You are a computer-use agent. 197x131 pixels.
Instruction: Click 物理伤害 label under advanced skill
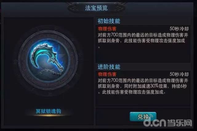coord(107,74)
